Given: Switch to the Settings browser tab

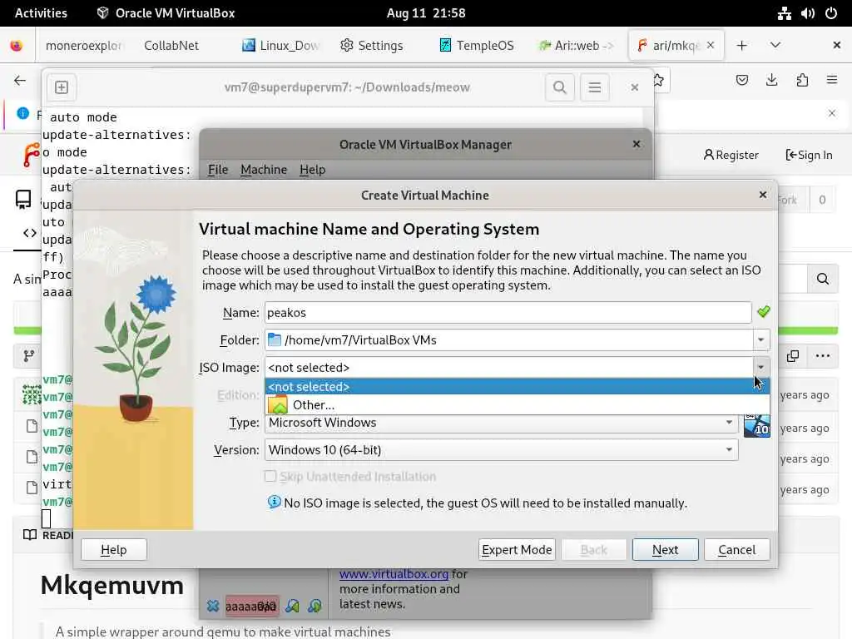Looking at the screenshot, I should pos(372,46).
